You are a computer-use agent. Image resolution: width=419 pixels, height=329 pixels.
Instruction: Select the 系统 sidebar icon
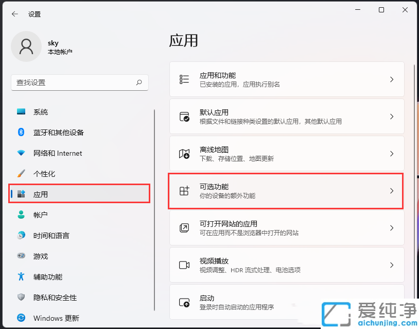click(x=21, y=112)
